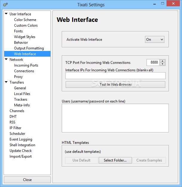Select Transfers in settings tree

click(x=17, y=82)
